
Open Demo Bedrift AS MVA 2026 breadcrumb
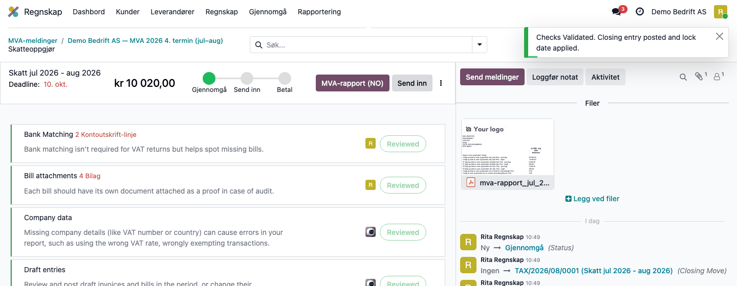(145, 40)
